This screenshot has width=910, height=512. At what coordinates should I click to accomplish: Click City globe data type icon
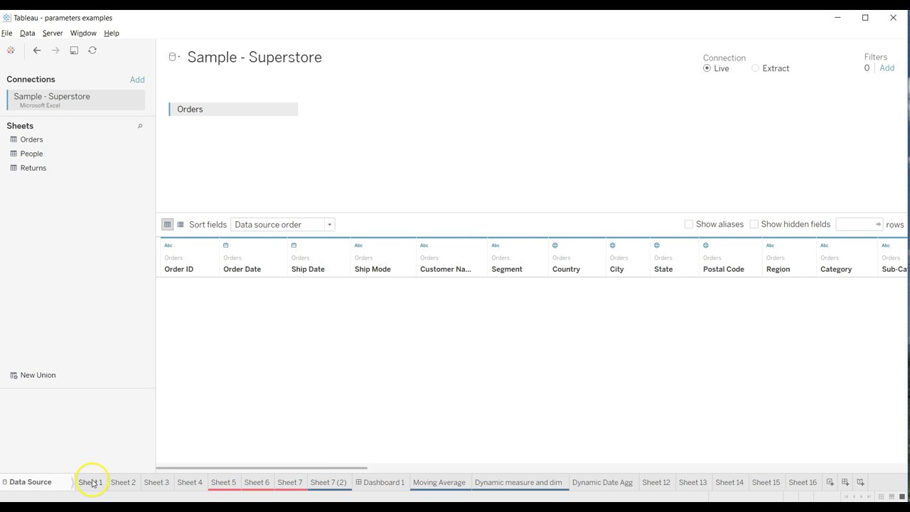[x=612, y=245]
